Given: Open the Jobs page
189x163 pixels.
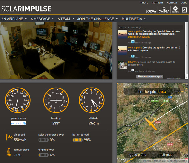Looking at the screenshot, I should click(x=184, y=3).
